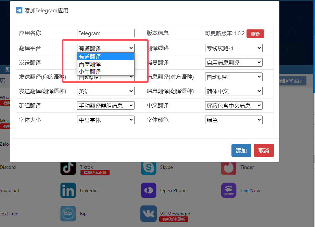Open the Skype app icon
The height and width of the screenshot is (227, 315).
click(x=149, y=168)
